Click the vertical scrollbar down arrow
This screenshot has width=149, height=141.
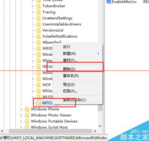pyautogui.click(x=100, y=126)
